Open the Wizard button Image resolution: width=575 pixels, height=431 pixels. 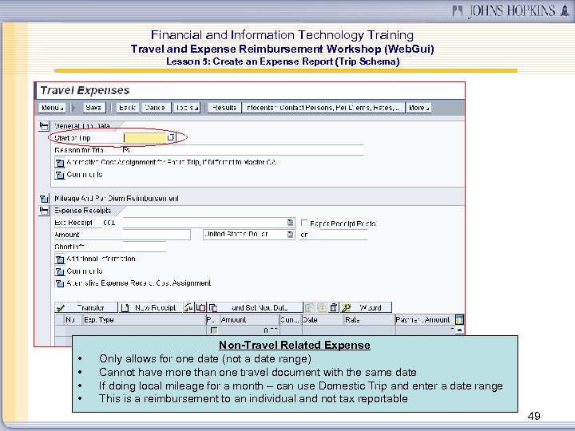click(366, 307)
